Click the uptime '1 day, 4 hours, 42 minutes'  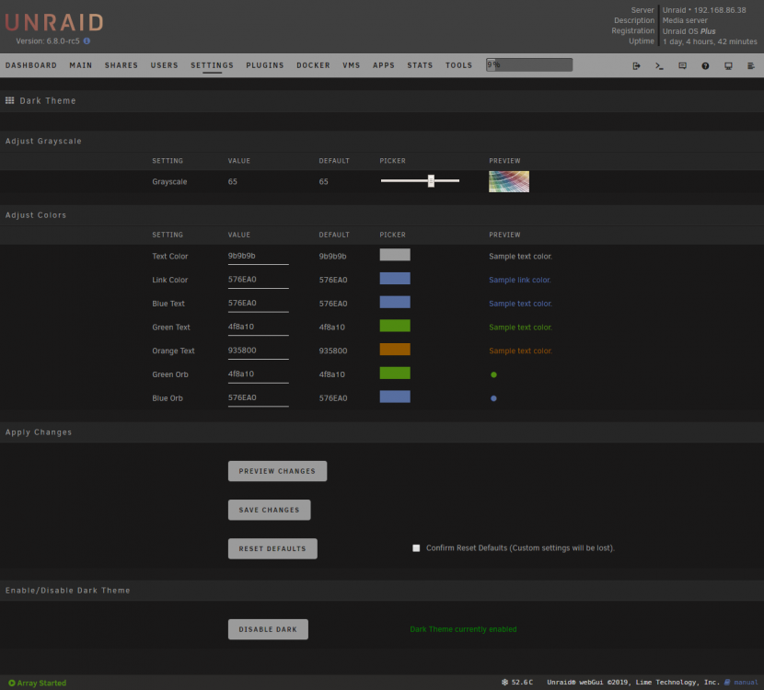(710, 42)
